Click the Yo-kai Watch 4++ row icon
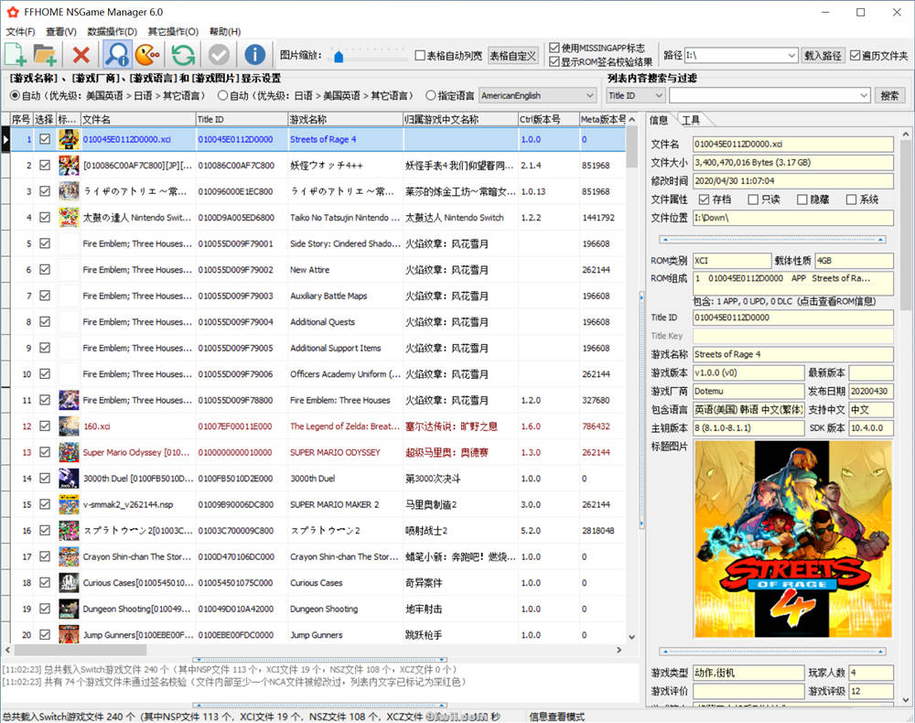This screenshot has height=723, width=915. click(x=69, y=166)
